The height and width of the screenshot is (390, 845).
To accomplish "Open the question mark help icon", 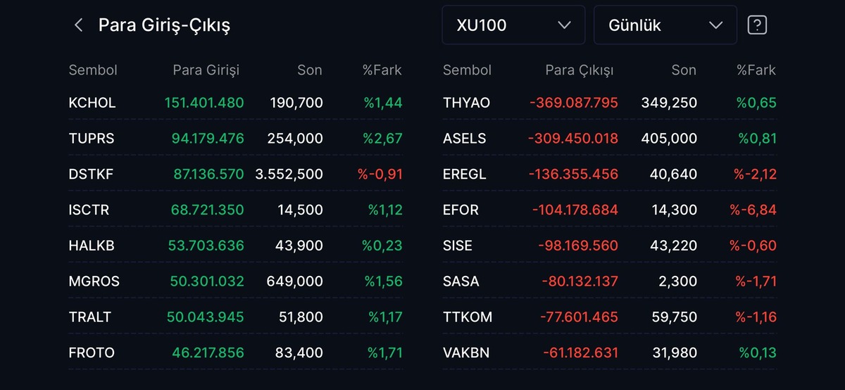I will 757,25.
